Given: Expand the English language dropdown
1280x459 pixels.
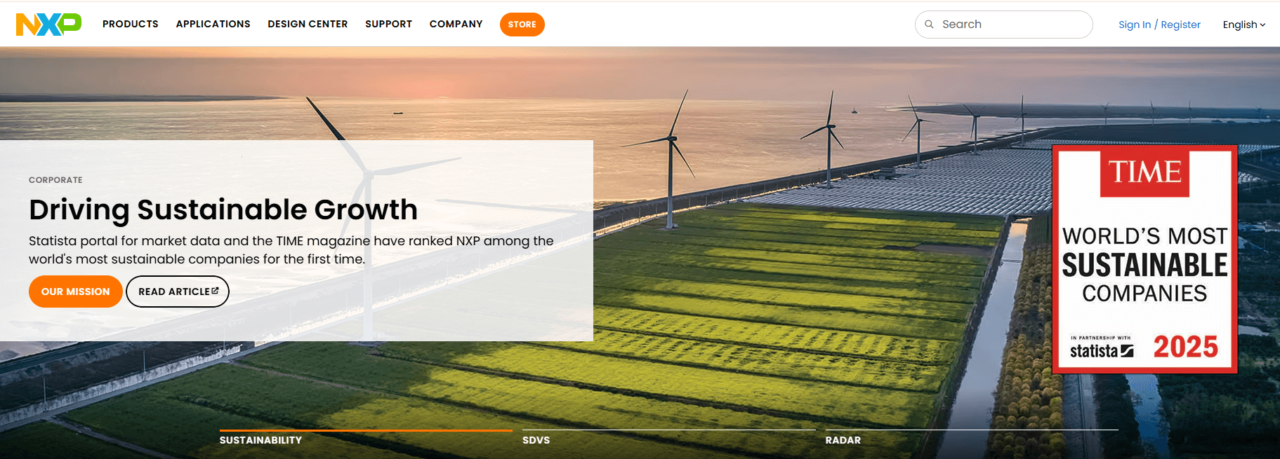Looking at the screenshot, I should (1243, 25).
